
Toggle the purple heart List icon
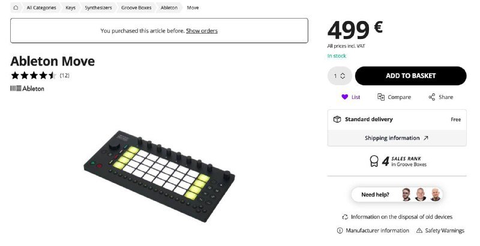pos(344,97)
